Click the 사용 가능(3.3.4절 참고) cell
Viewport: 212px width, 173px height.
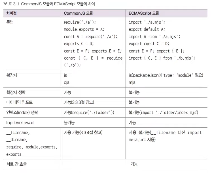(x=83, y=133)
